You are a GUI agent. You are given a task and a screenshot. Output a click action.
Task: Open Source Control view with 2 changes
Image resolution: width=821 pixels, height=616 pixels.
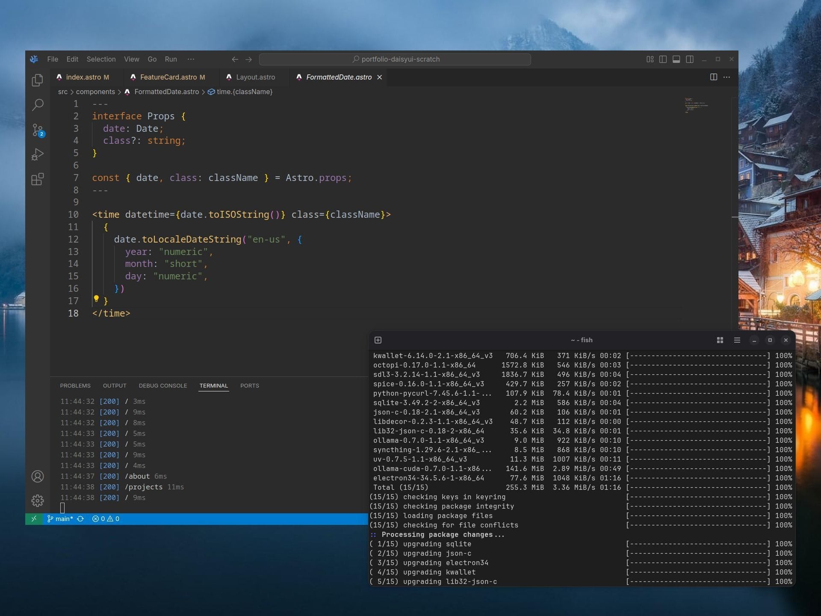[x=38, y=130]
